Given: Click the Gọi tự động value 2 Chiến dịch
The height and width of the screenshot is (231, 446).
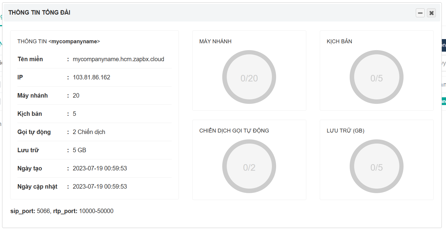Looking at the screenshot, I should pyautogui.click(x=89, y=132).
